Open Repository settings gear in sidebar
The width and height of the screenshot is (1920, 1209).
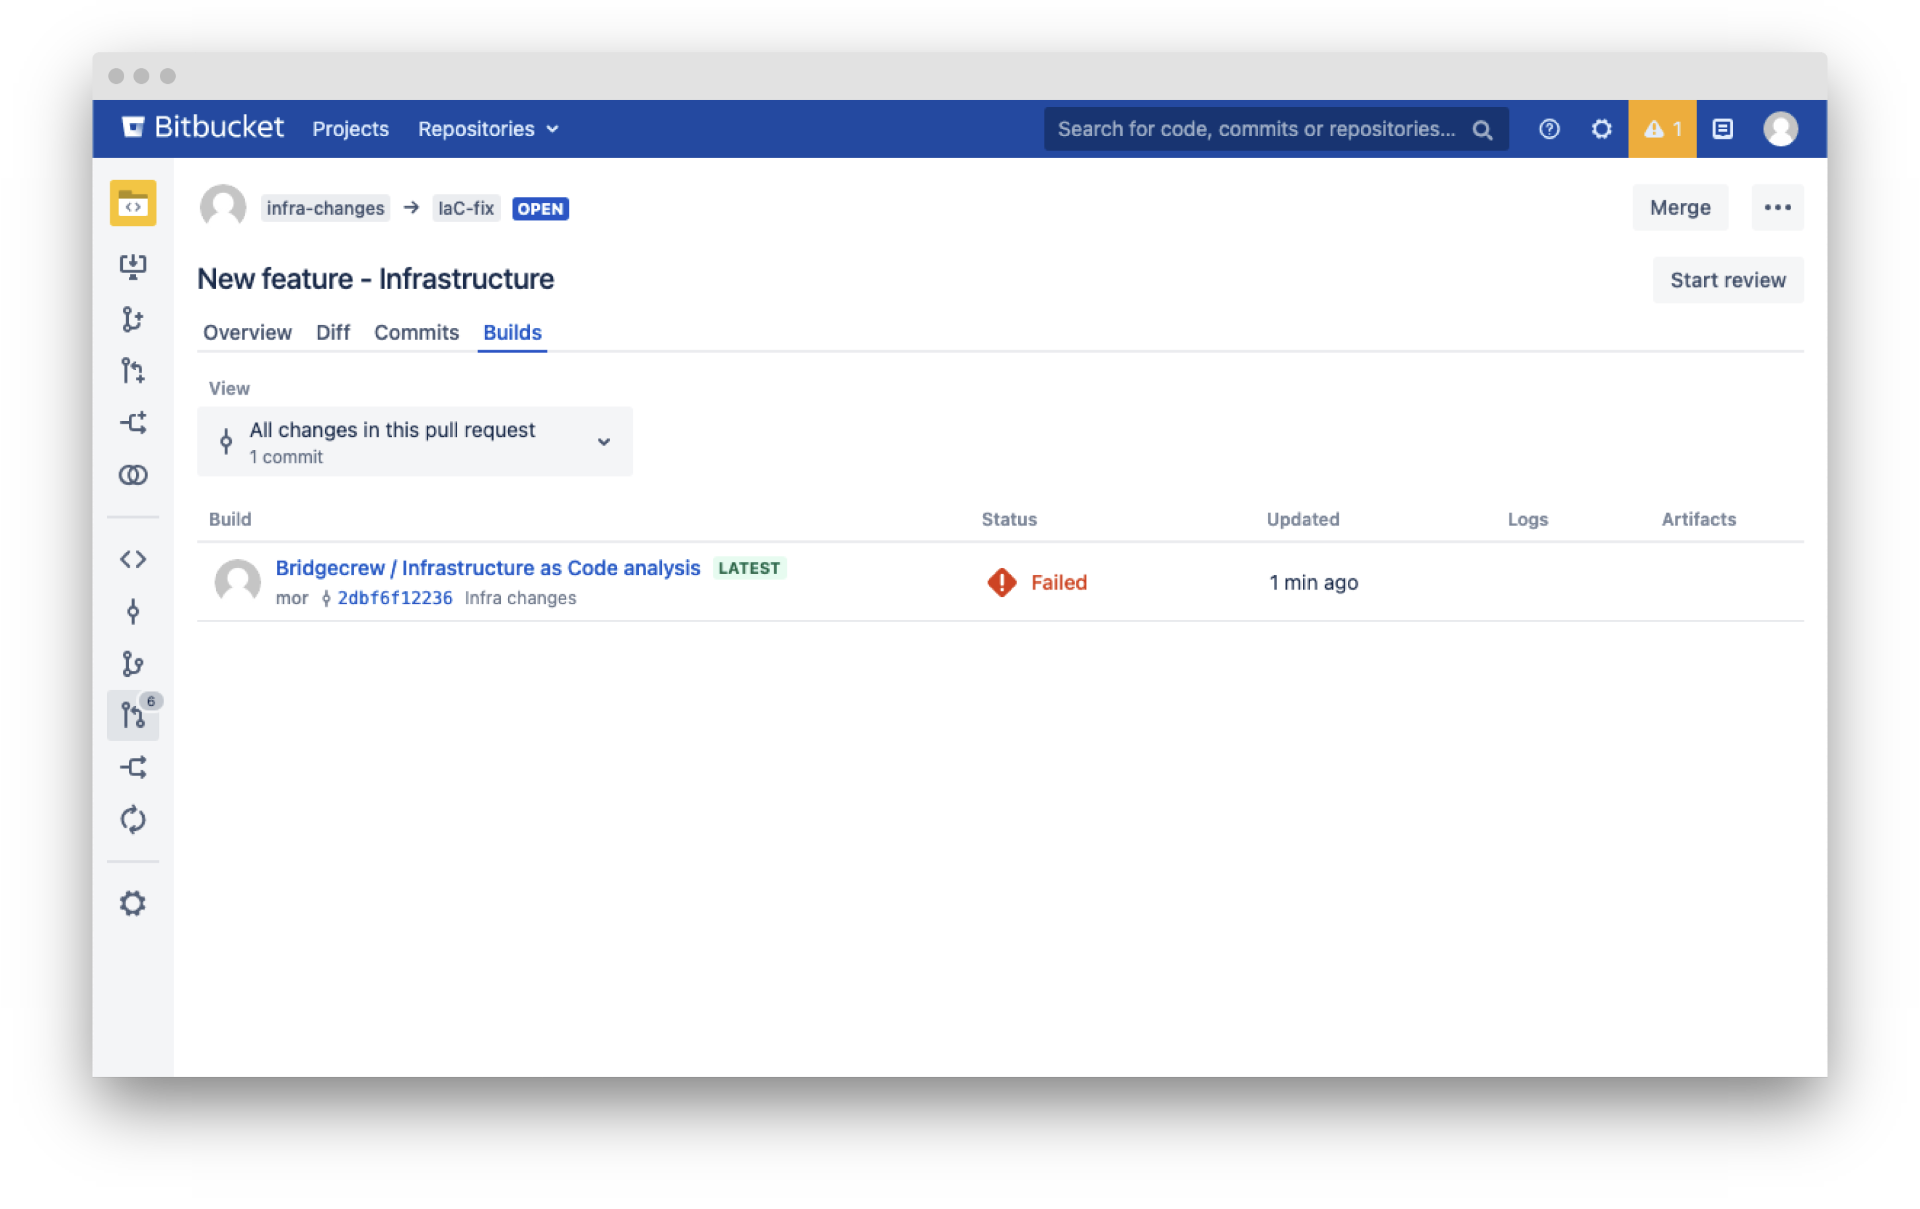[133, 904]
